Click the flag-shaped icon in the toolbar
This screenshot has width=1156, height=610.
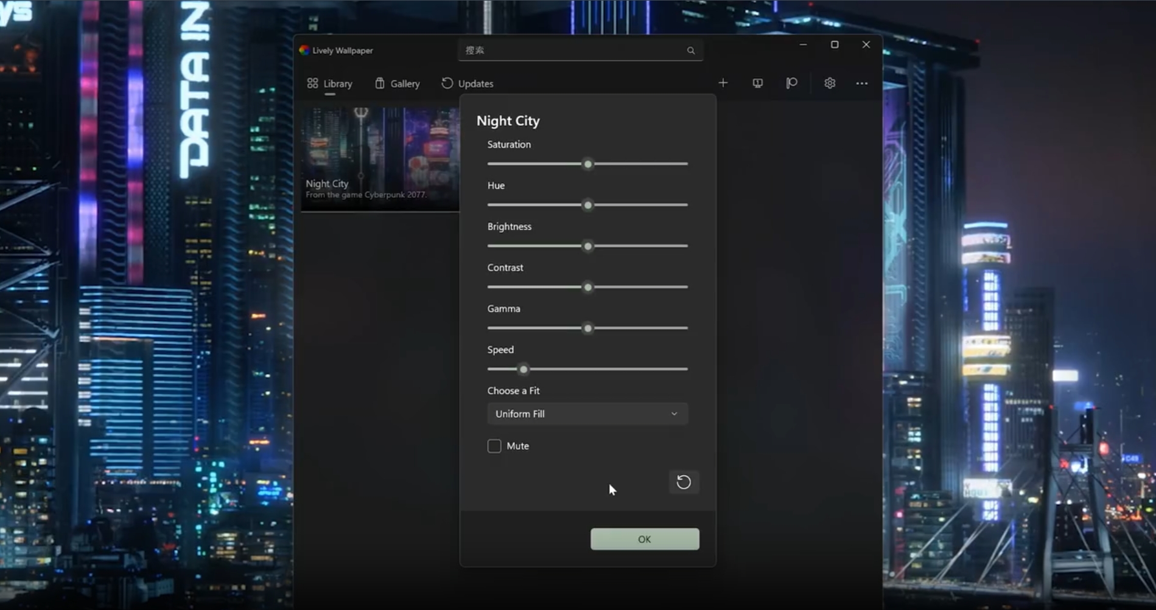click(x=791, y=83)
